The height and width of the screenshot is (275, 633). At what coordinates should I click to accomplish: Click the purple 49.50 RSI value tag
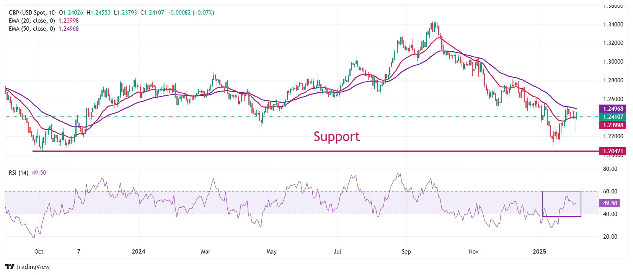coord(610,203)
